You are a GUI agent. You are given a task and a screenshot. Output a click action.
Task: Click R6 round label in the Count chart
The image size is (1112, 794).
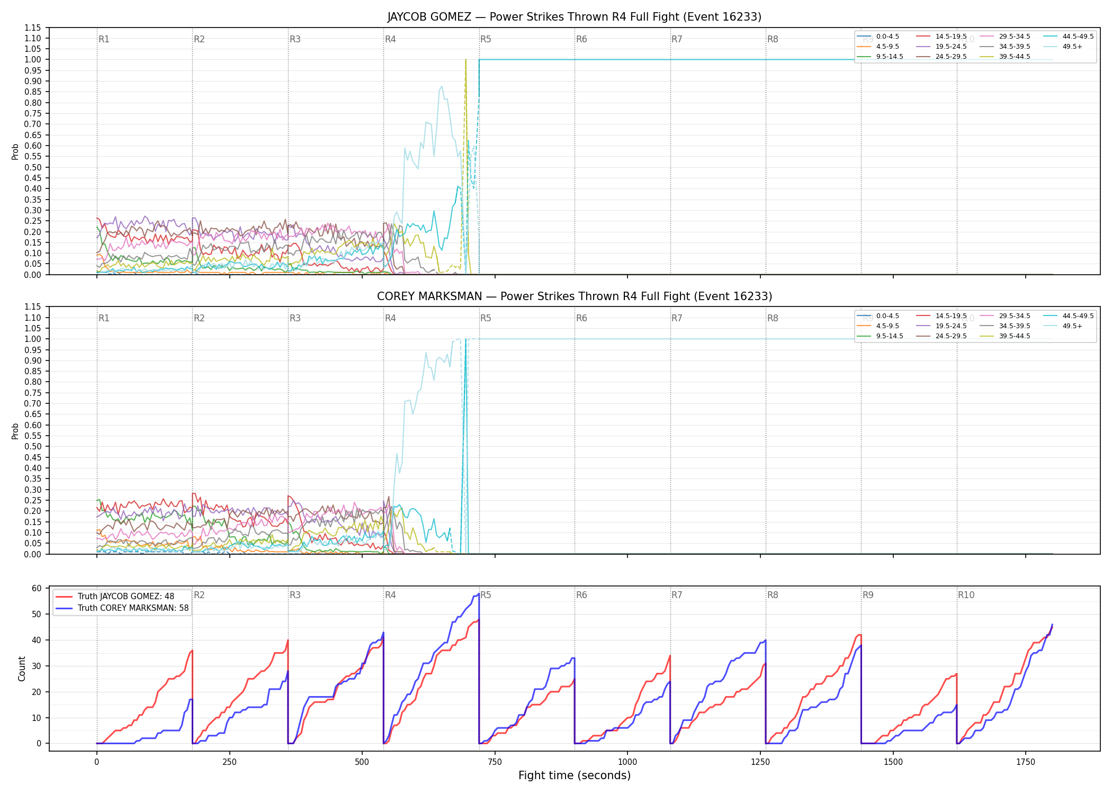[581, 595]
